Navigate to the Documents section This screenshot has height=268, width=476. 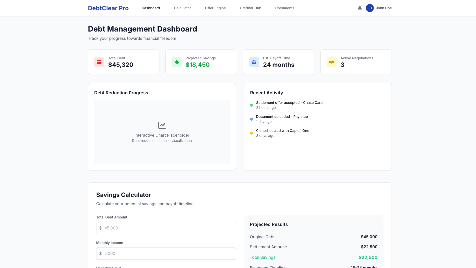click(x=285, y=8)
